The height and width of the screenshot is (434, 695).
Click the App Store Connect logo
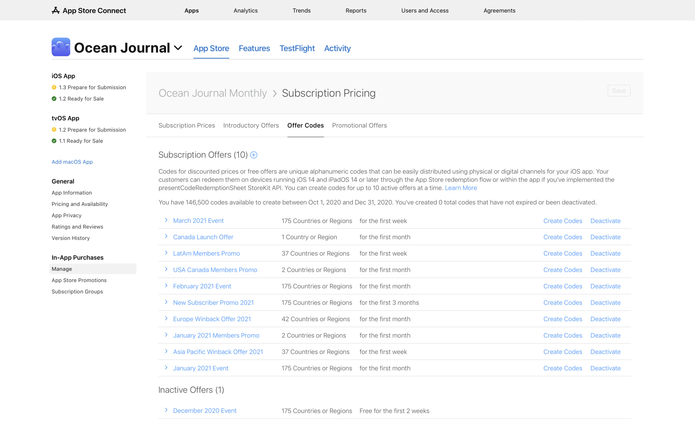point(89,11)
